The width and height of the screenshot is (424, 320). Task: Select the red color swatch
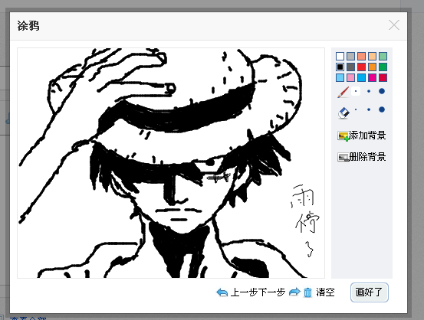(361, 67)
